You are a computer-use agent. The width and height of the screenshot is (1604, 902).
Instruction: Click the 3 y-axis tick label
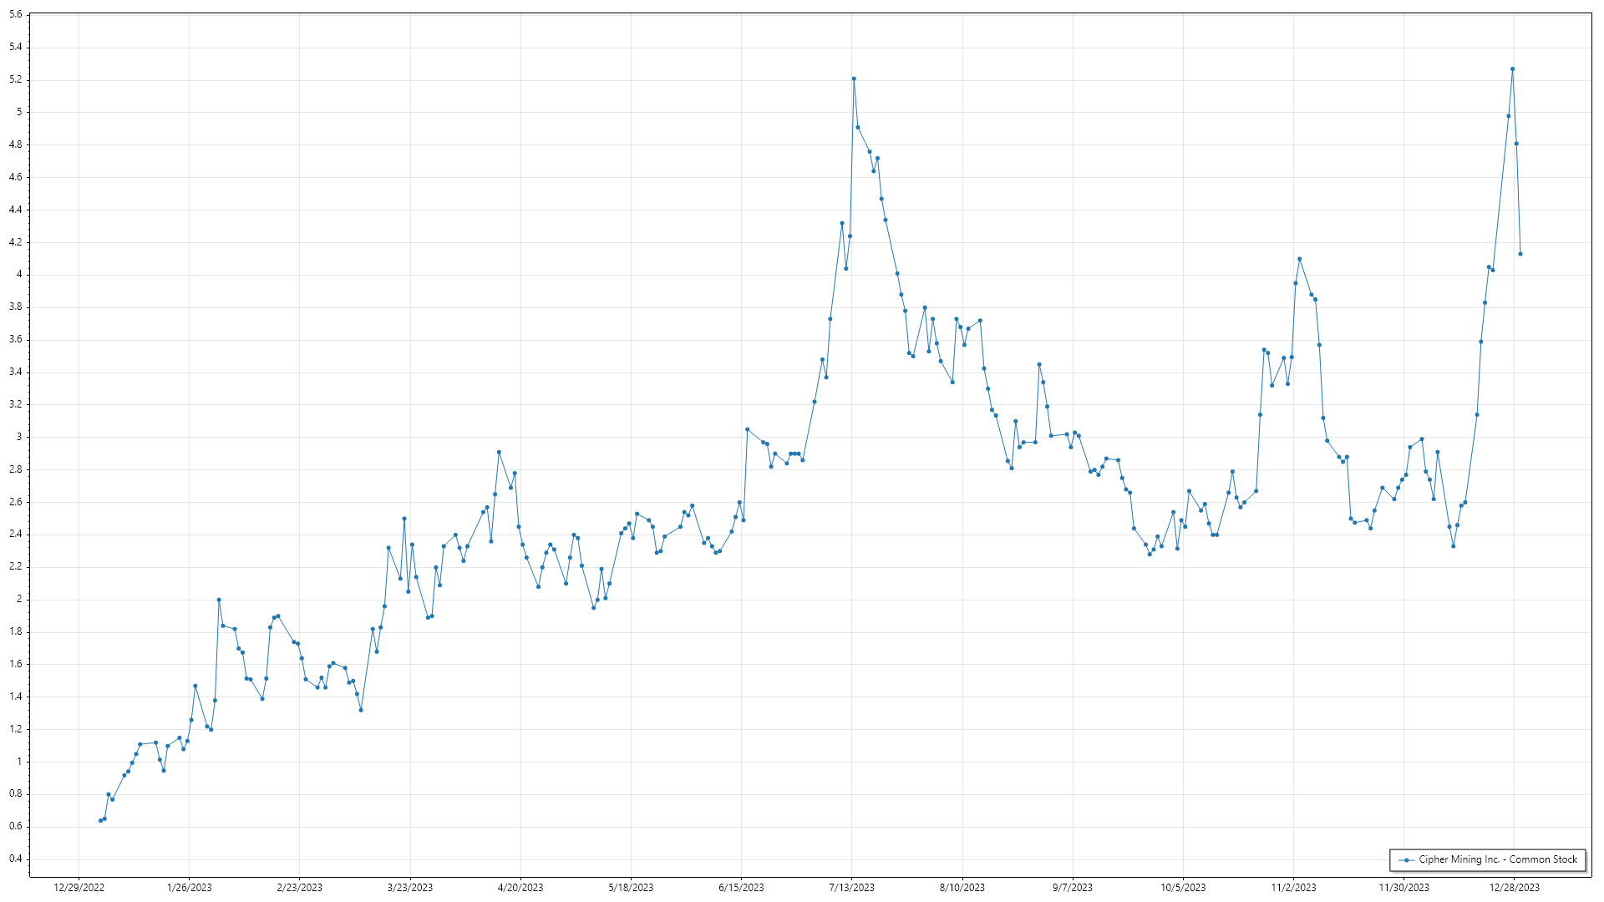point(19,437)
